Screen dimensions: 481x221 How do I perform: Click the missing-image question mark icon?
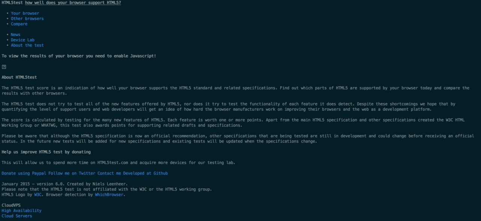(4, 67)
